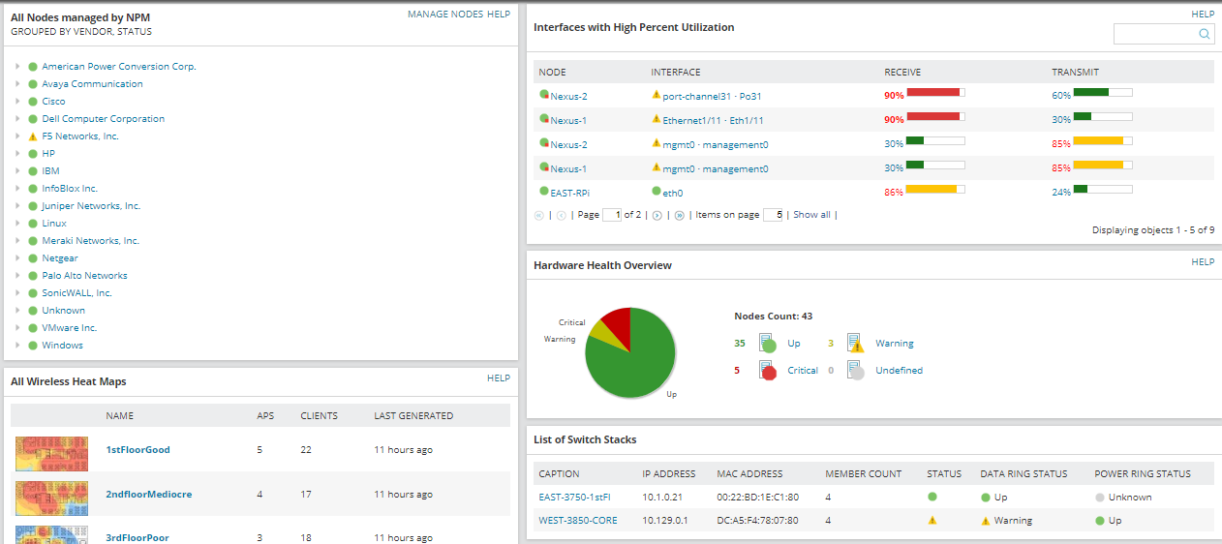The height and width of the screenshot is (544, 1222).
Task: Click the 86% receive bar for eth0
Action: 935,190
